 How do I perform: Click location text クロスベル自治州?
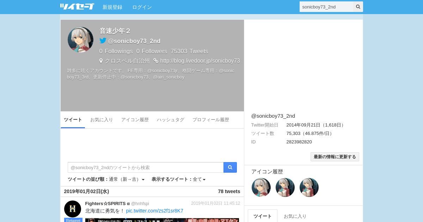pos(127,61)
